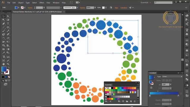Screen dimensions: 190x107
Task: Open the Effect menu
Action: click(x=42, y=3)
